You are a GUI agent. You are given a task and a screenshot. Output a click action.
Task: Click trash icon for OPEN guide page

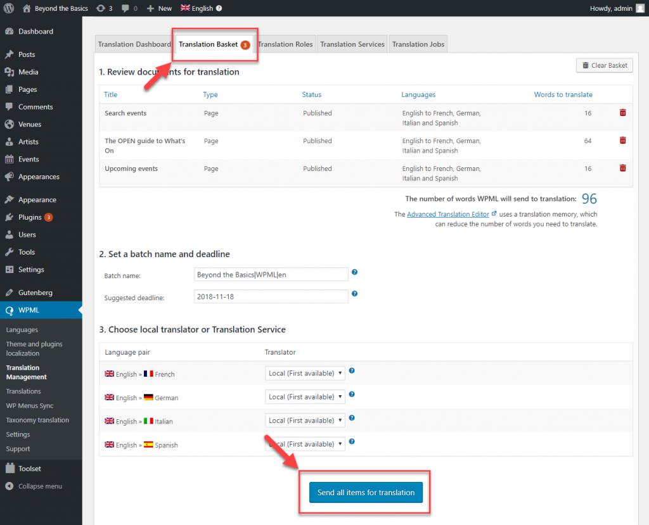click(622, 141)
